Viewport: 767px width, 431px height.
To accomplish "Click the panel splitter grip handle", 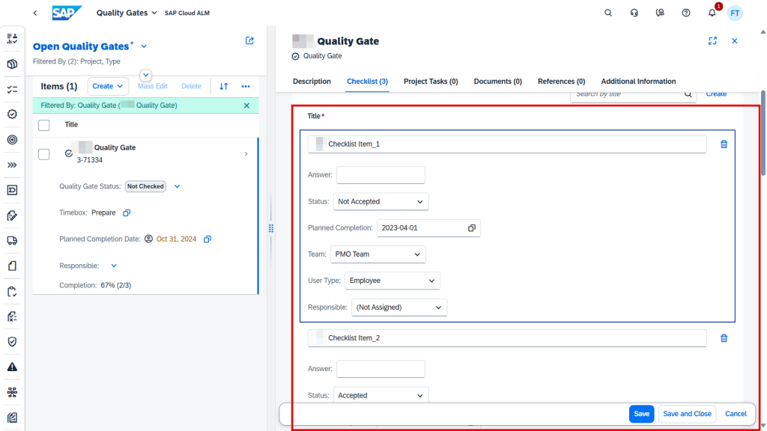I will pos(271,228).
